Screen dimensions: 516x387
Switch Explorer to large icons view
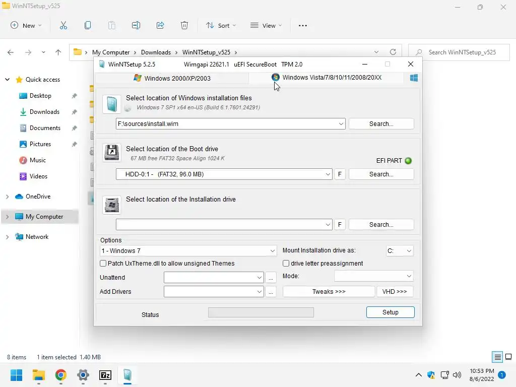(508, 357)
